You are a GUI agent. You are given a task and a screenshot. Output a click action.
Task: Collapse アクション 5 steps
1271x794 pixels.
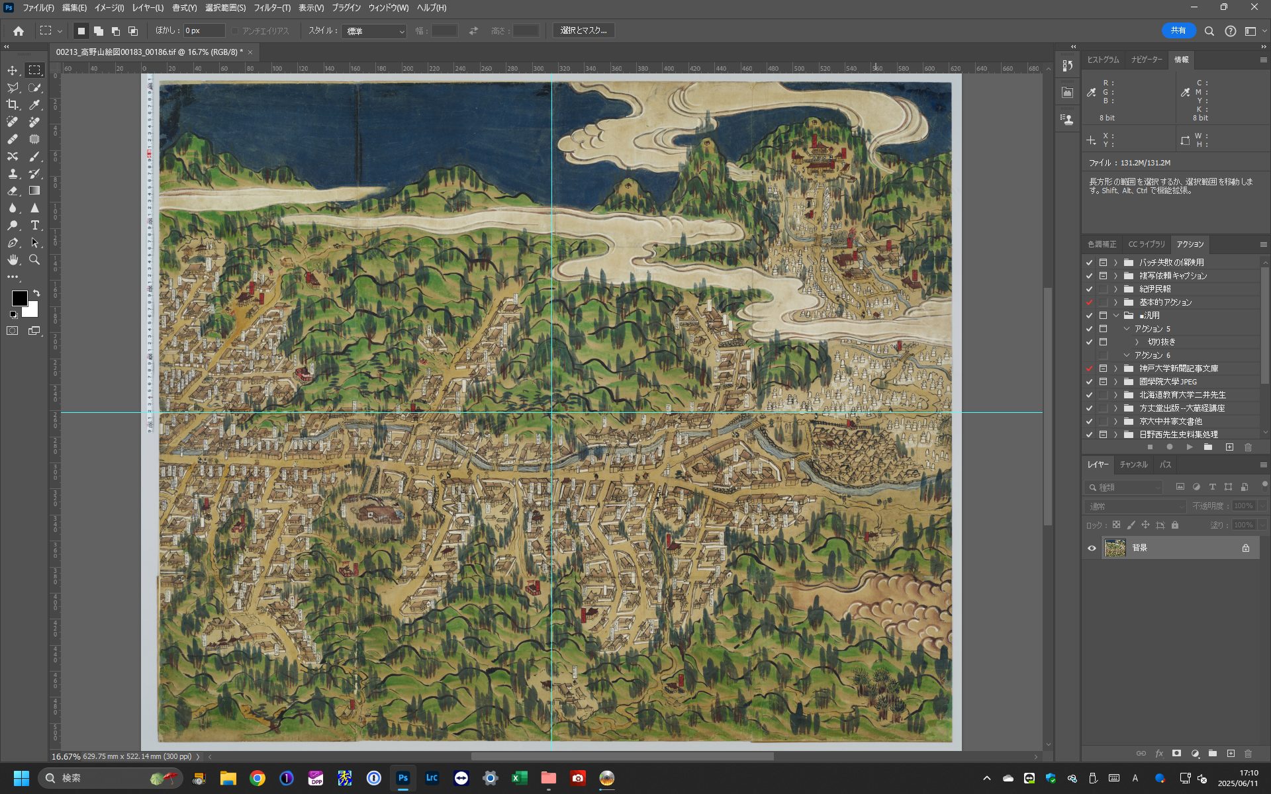[x=1127, y=329]
